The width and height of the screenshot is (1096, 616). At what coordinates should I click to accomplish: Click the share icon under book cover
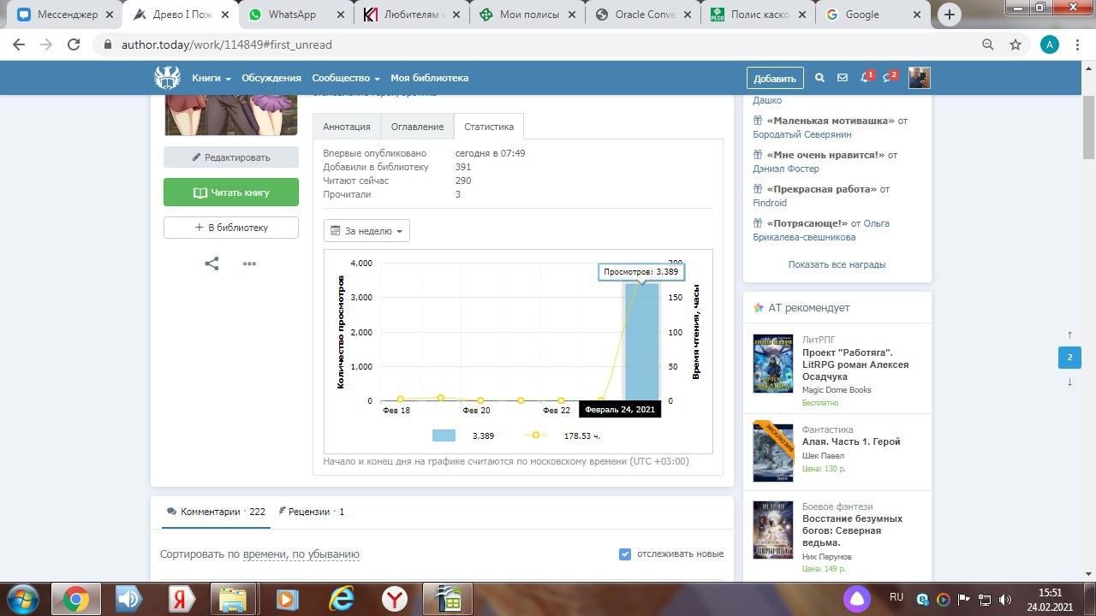pos(211,264)
